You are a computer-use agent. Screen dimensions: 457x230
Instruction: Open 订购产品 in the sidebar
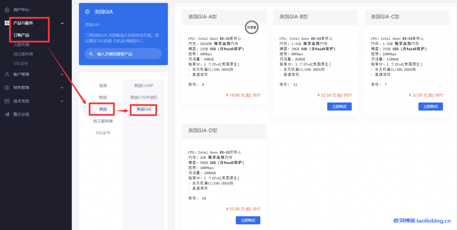pos(21,35)
